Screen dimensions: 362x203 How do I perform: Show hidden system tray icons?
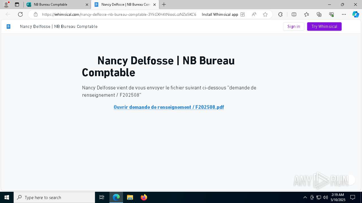[305, 197]
